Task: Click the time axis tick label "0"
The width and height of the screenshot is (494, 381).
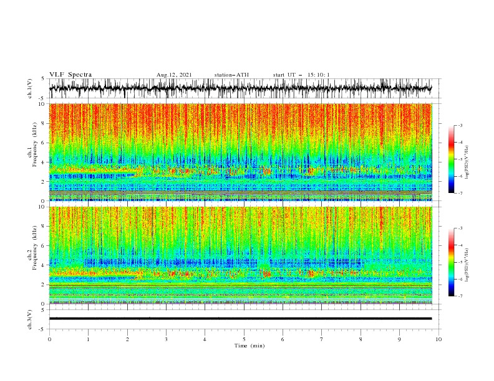Action: point(49,339)
